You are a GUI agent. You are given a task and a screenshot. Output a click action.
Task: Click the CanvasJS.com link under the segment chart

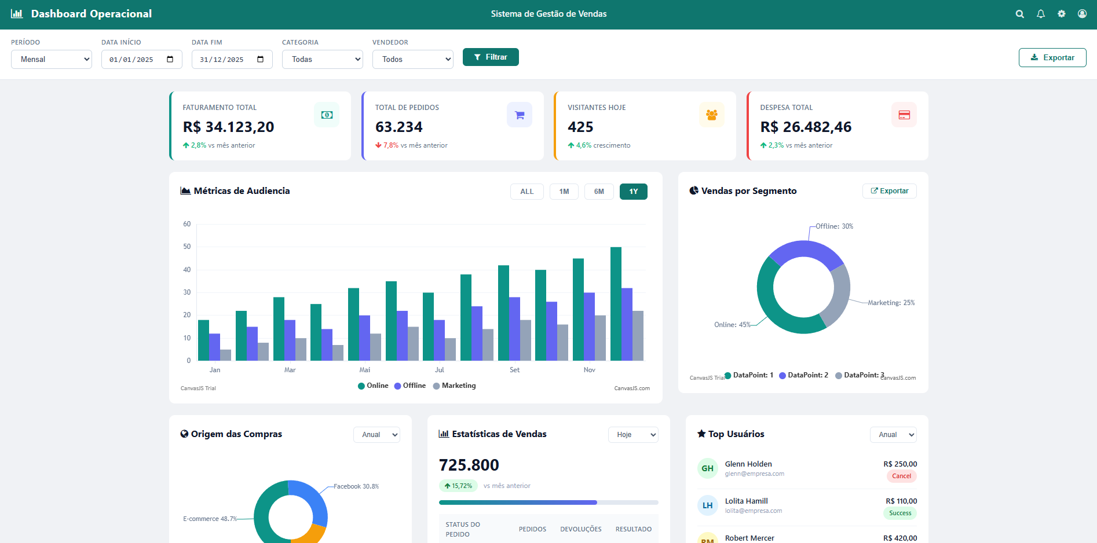pos(898,378)
